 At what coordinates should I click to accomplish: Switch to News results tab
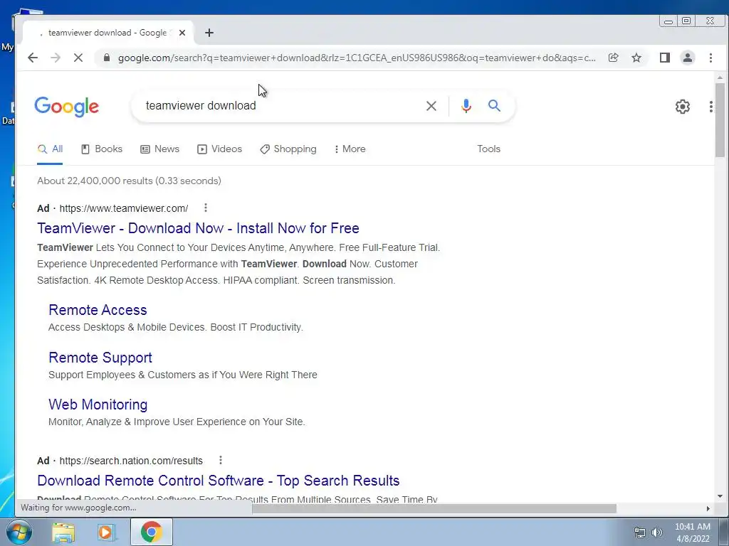(160, 149)
